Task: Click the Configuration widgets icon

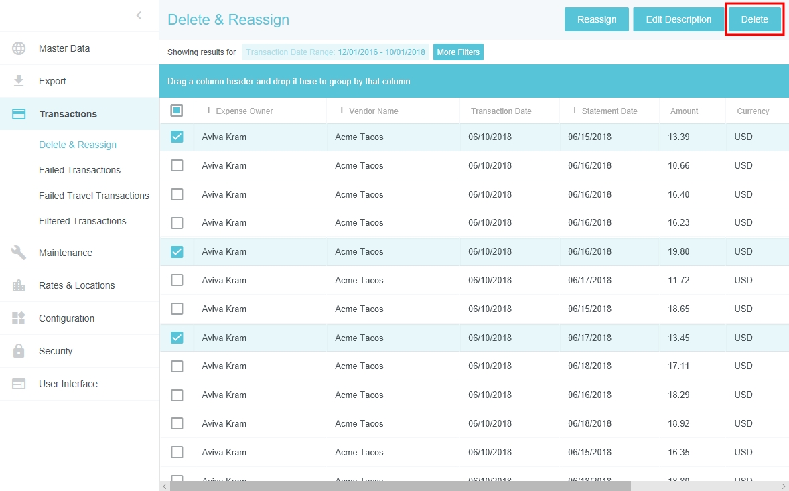Action: coord(19,318)
